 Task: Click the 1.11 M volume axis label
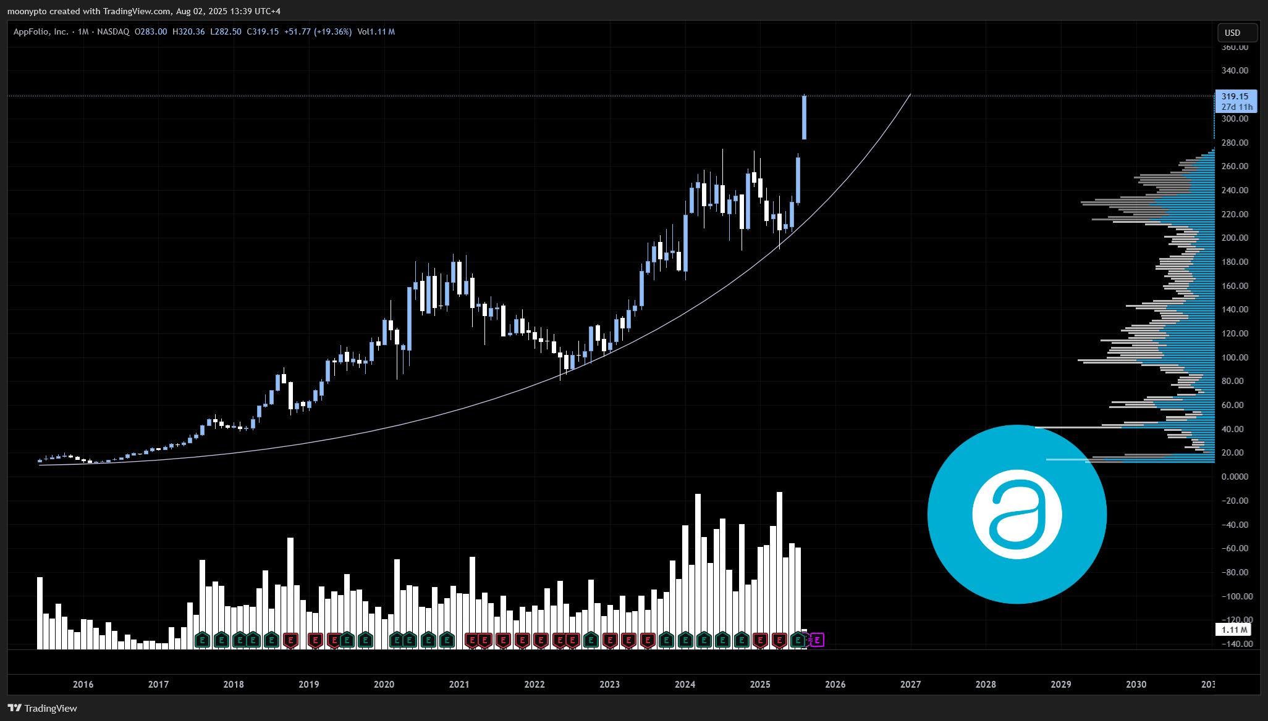click(1234, 630)
